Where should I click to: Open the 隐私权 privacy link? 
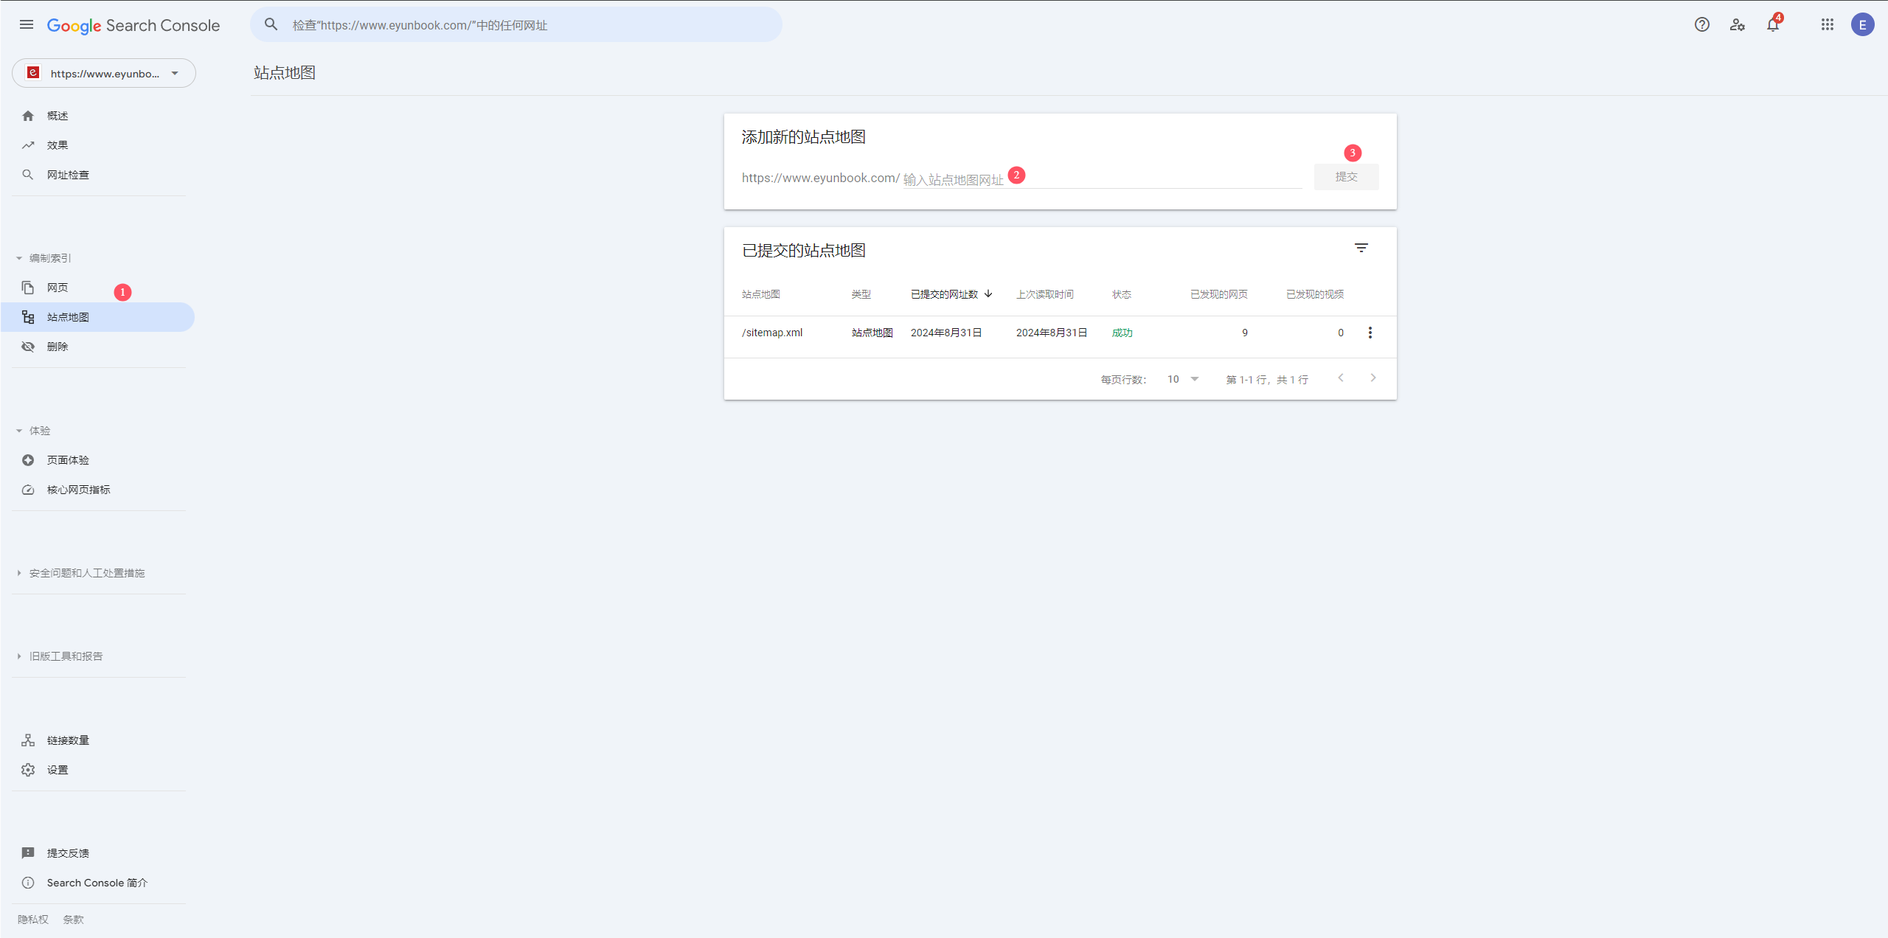click(x=32, y=919)
